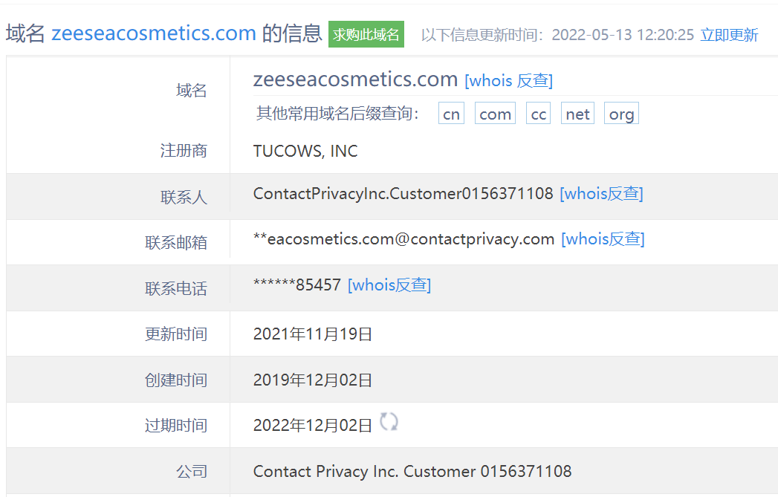Select the com domain suffix
Screen dimensions: 778x497
pos(495,114)
